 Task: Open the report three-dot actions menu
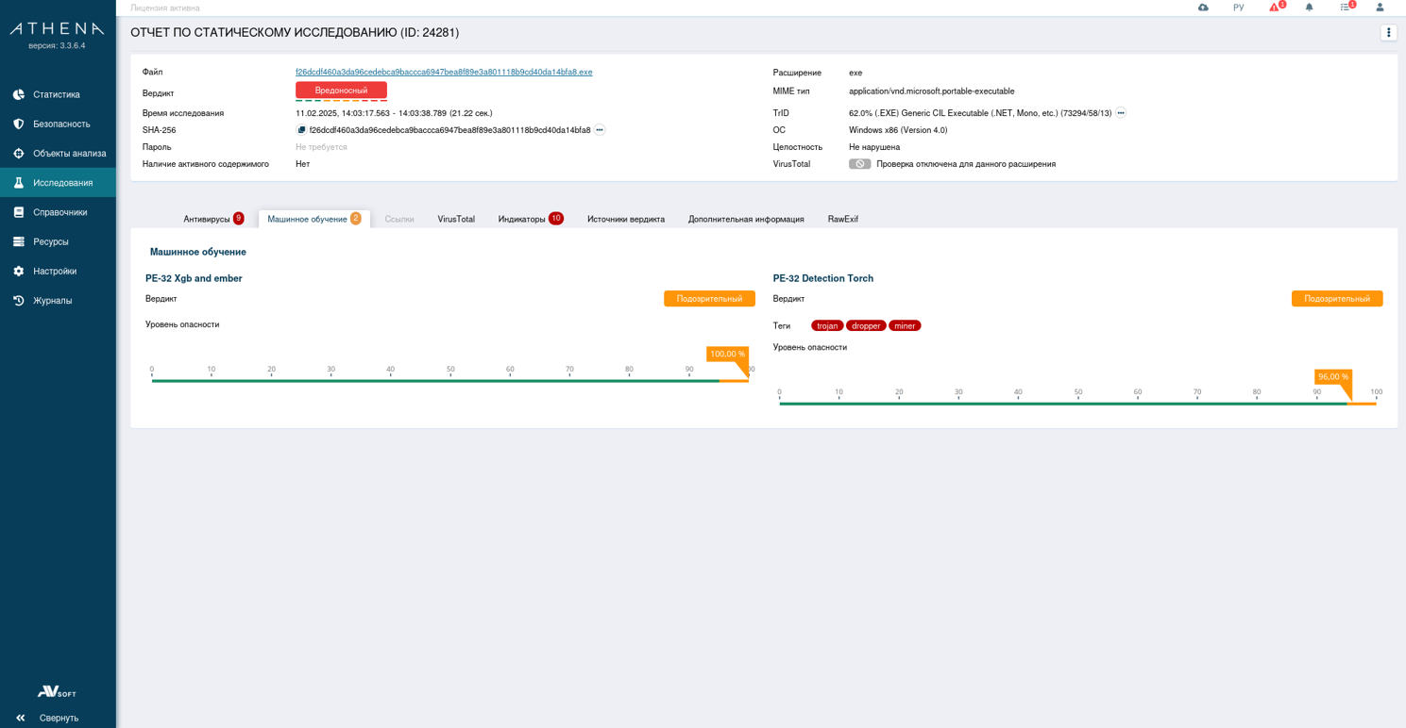pos(1388,33)
